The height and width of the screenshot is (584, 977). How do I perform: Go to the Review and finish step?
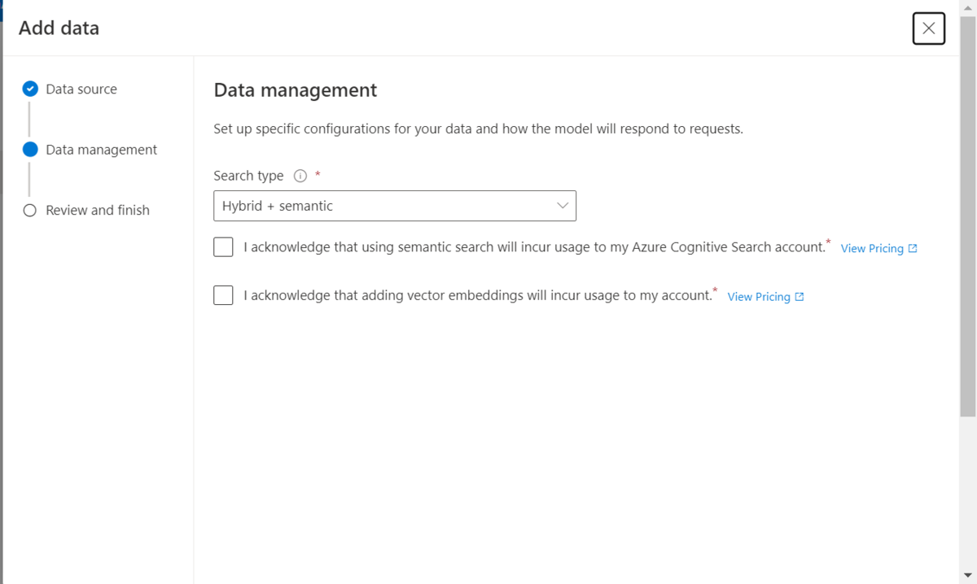point(98,210)
